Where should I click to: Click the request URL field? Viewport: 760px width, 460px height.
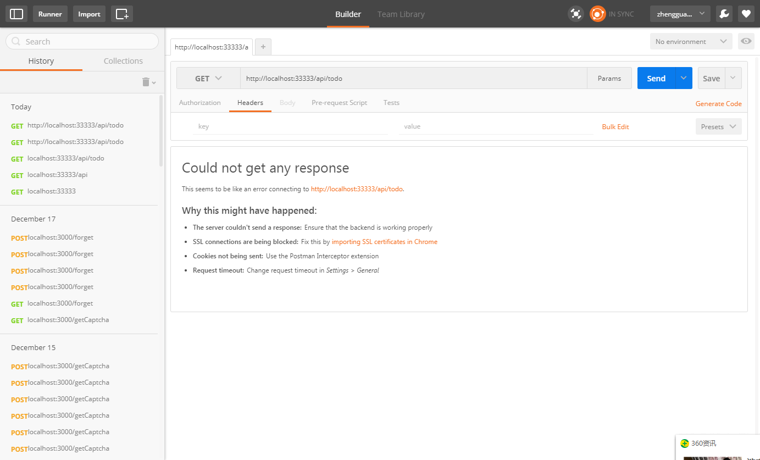(413, 78)
